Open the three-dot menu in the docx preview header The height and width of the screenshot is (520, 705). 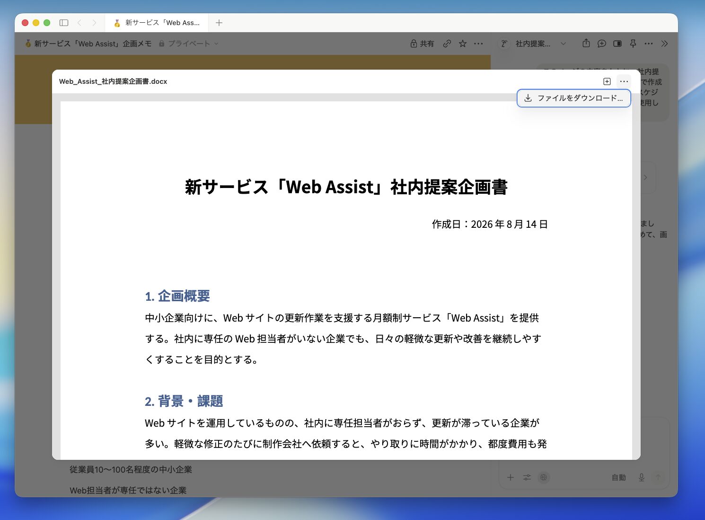click(x=624, y=81)
